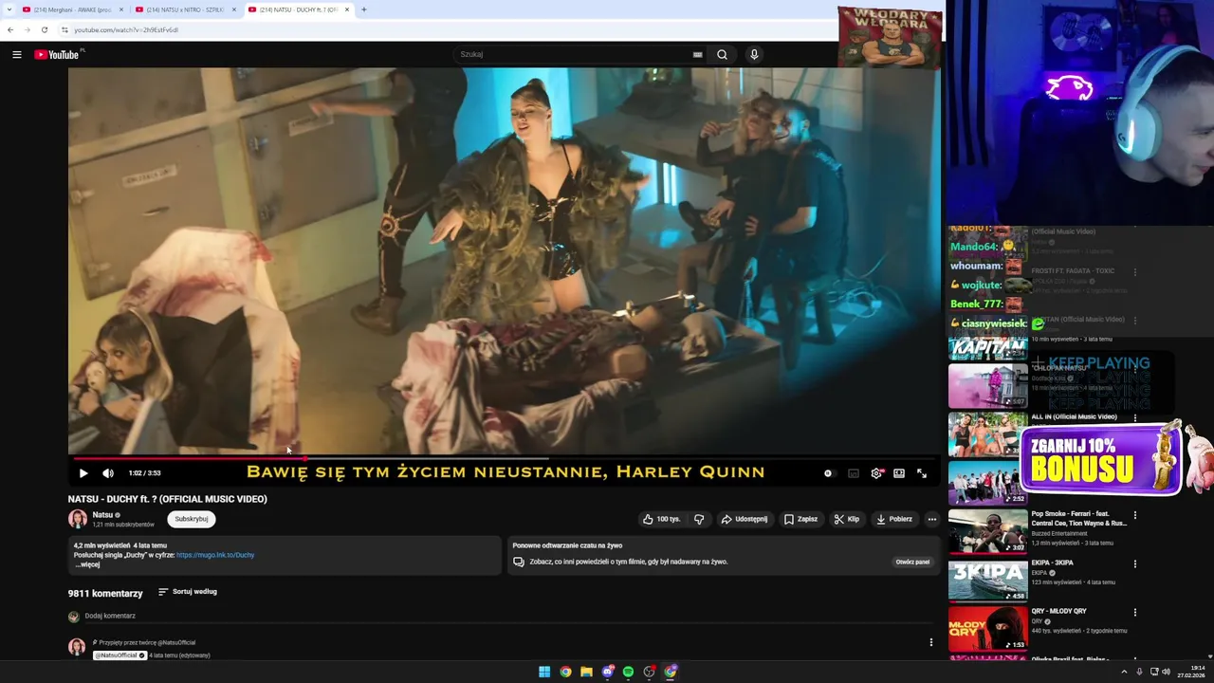Focus the Szukaj search field
The image size is (1214, 683).
(574, 54)
